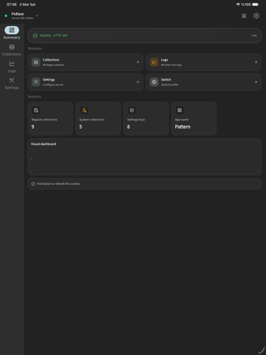Click the orange chart icon in Logs shortcut
This screenshot has width=266, height=355.
pos(154,62)
